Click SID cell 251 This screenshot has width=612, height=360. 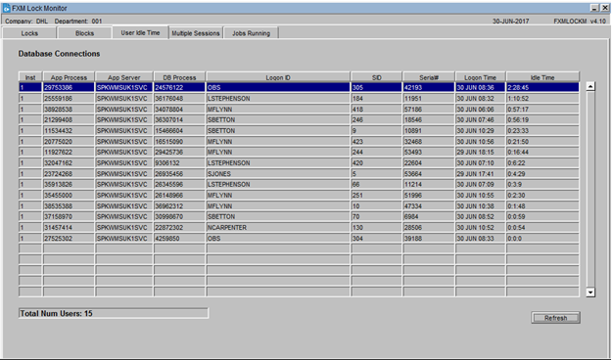click(x=377, y=195)
